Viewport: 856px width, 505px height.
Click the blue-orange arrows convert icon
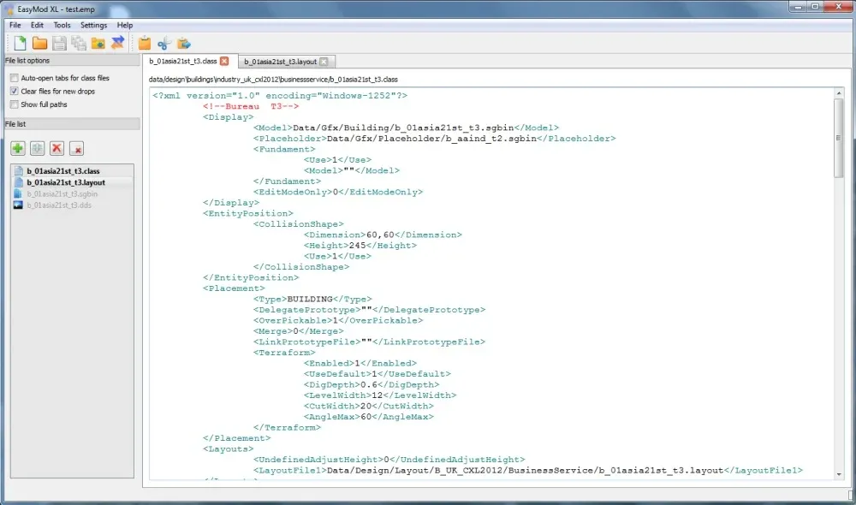click(x=117, y=43)
